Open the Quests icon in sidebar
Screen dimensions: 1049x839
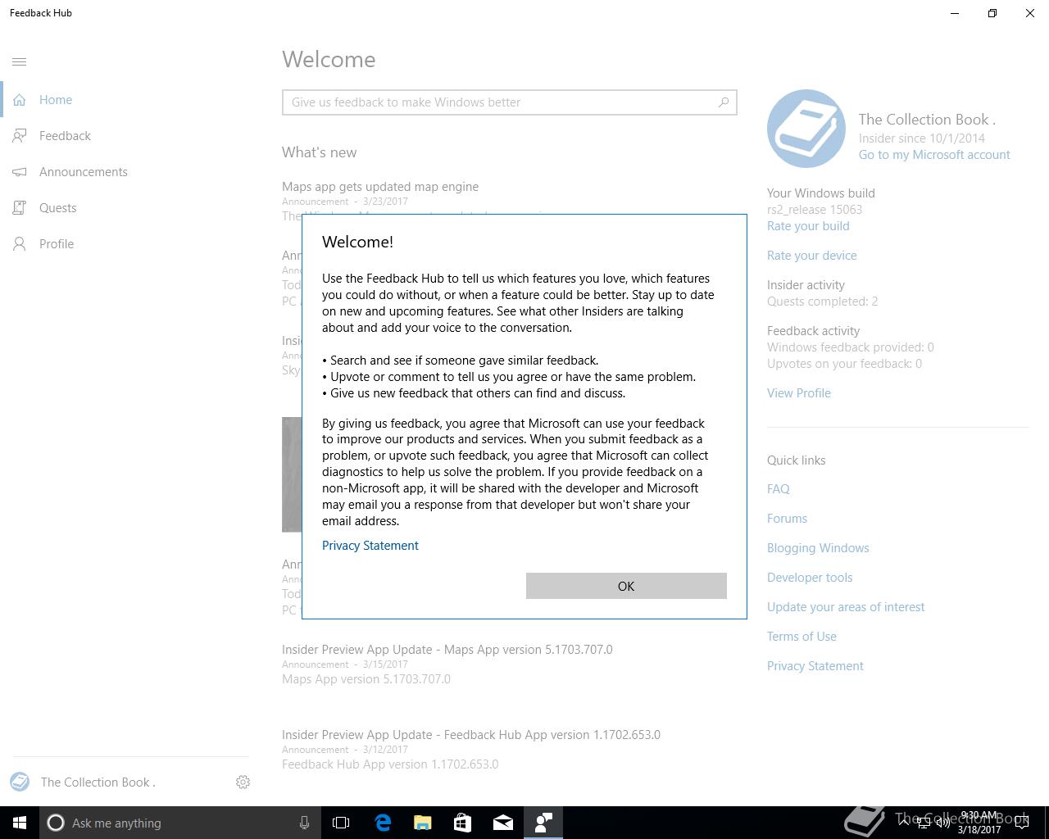click(x=20, y=208)
